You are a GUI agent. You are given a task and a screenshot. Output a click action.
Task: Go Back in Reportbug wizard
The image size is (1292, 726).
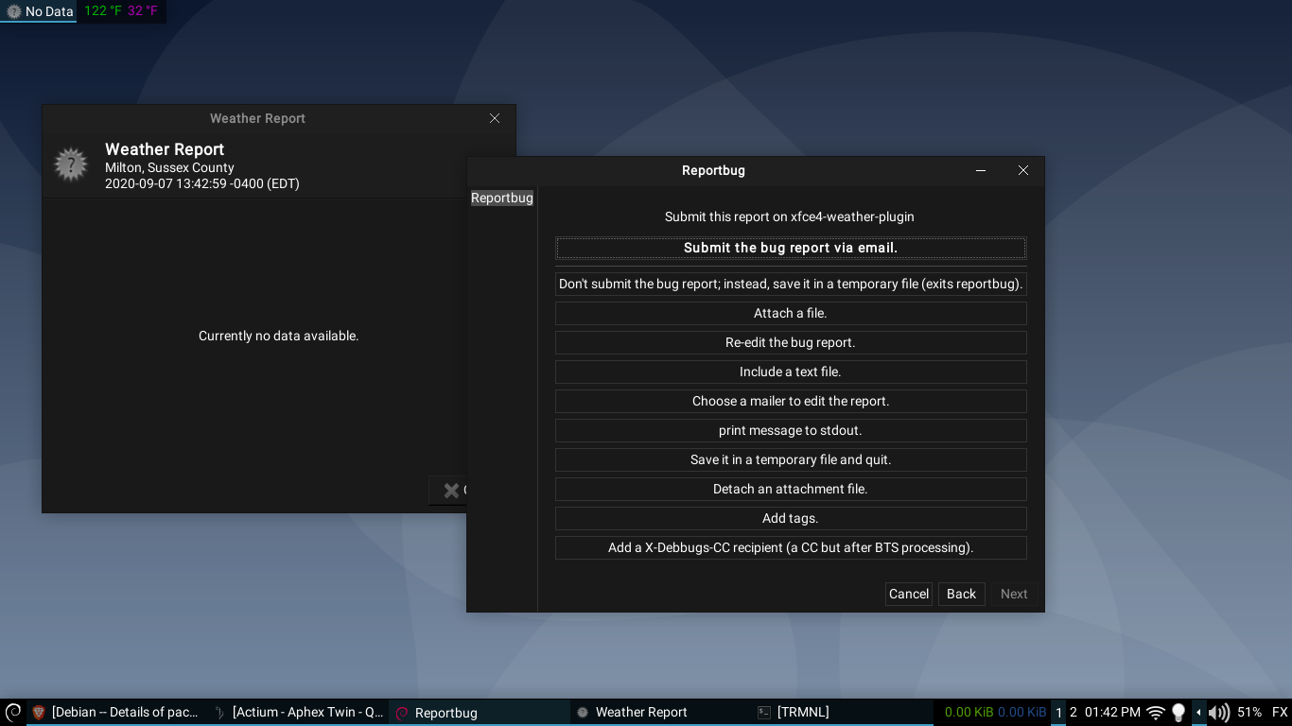point(961,594)
